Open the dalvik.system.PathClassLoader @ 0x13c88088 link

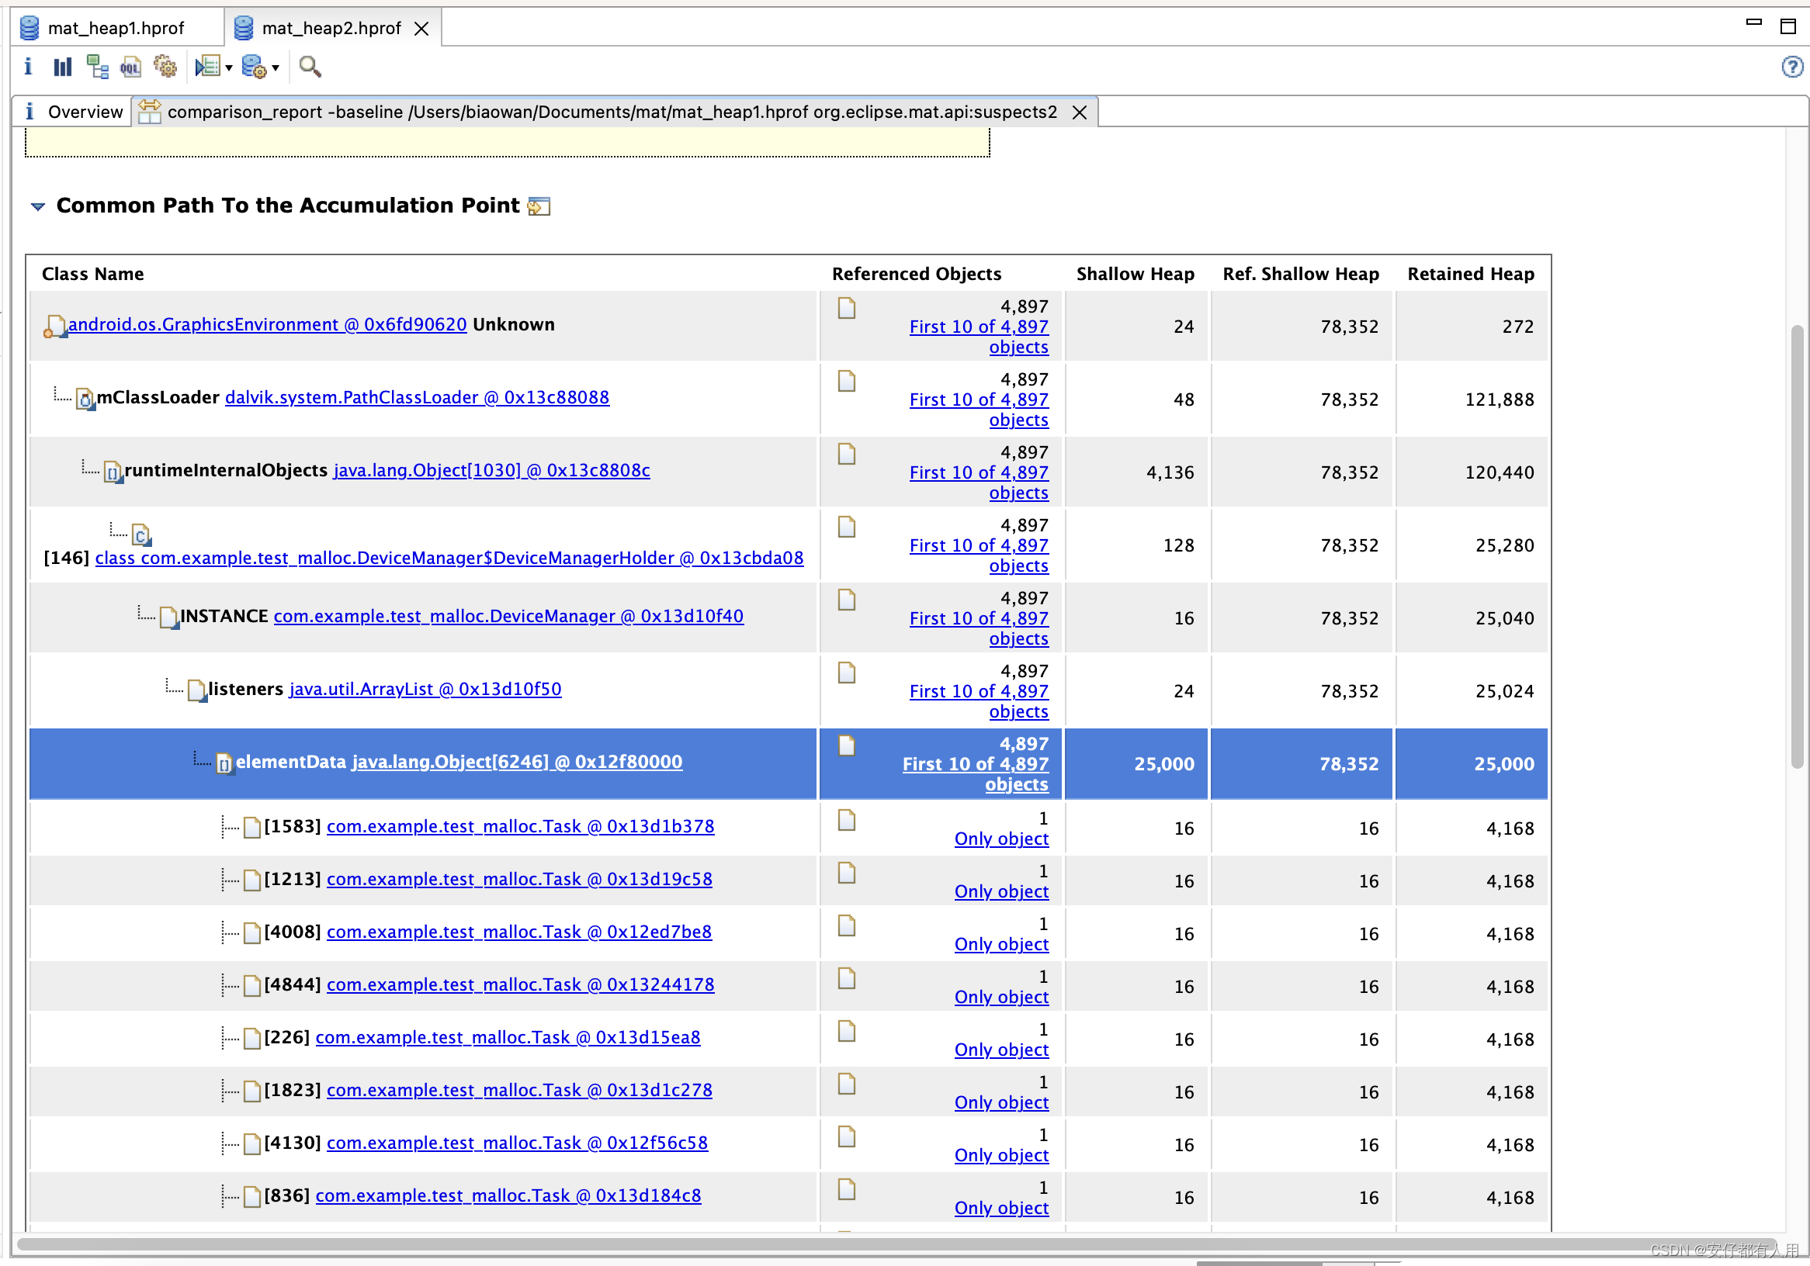point(417,397)
